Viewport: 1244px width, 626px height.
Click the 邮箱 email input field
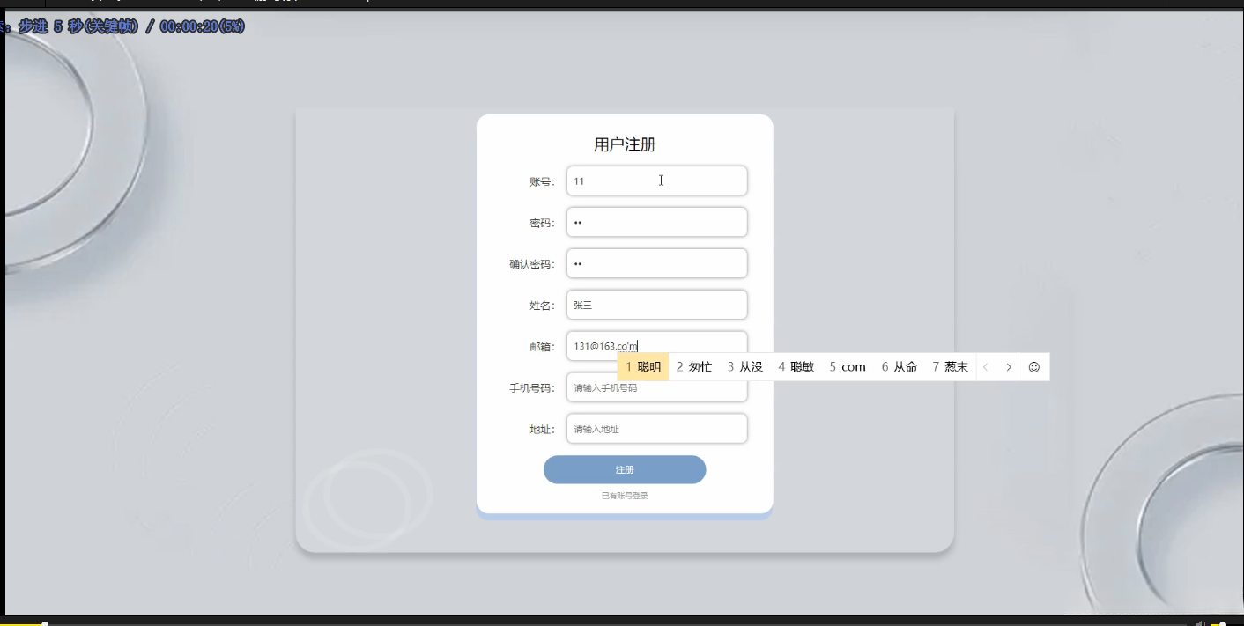656,344
